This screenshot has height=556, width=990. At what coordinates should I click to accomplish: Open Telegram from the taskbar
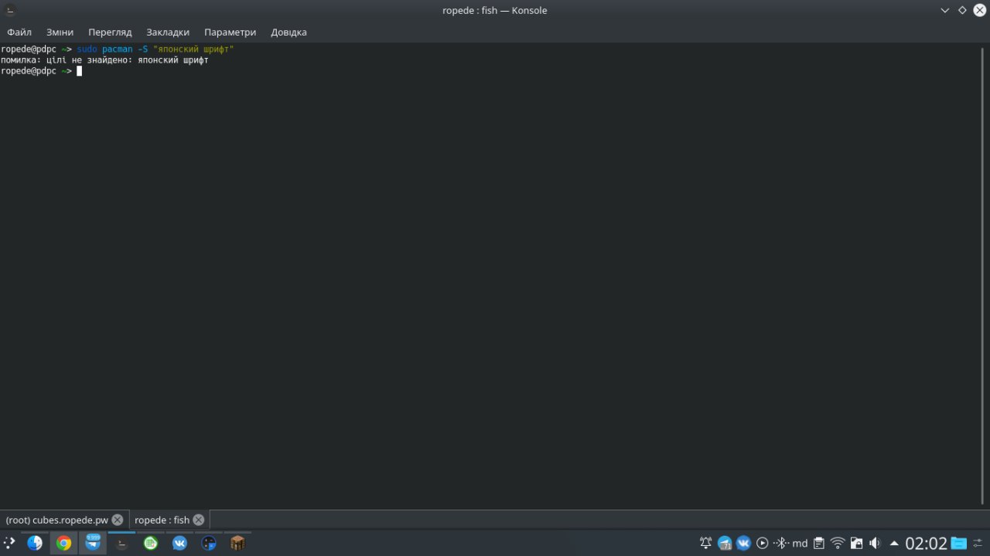(x=93, y=543)
